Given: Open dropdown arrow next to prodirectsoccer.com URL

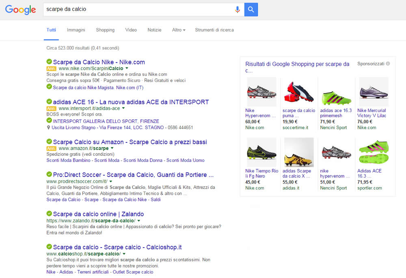Looking at the screenshot, I should 111,181.
